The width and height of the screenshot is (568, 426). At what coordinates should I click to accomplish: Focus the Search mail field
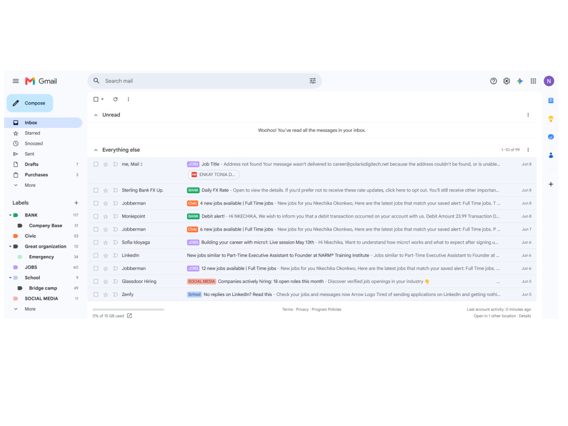coord(204,81)
